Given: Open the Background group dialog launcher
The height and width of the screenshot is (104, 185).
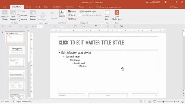Looking at the screenshot, I should (x=102, y=23).
